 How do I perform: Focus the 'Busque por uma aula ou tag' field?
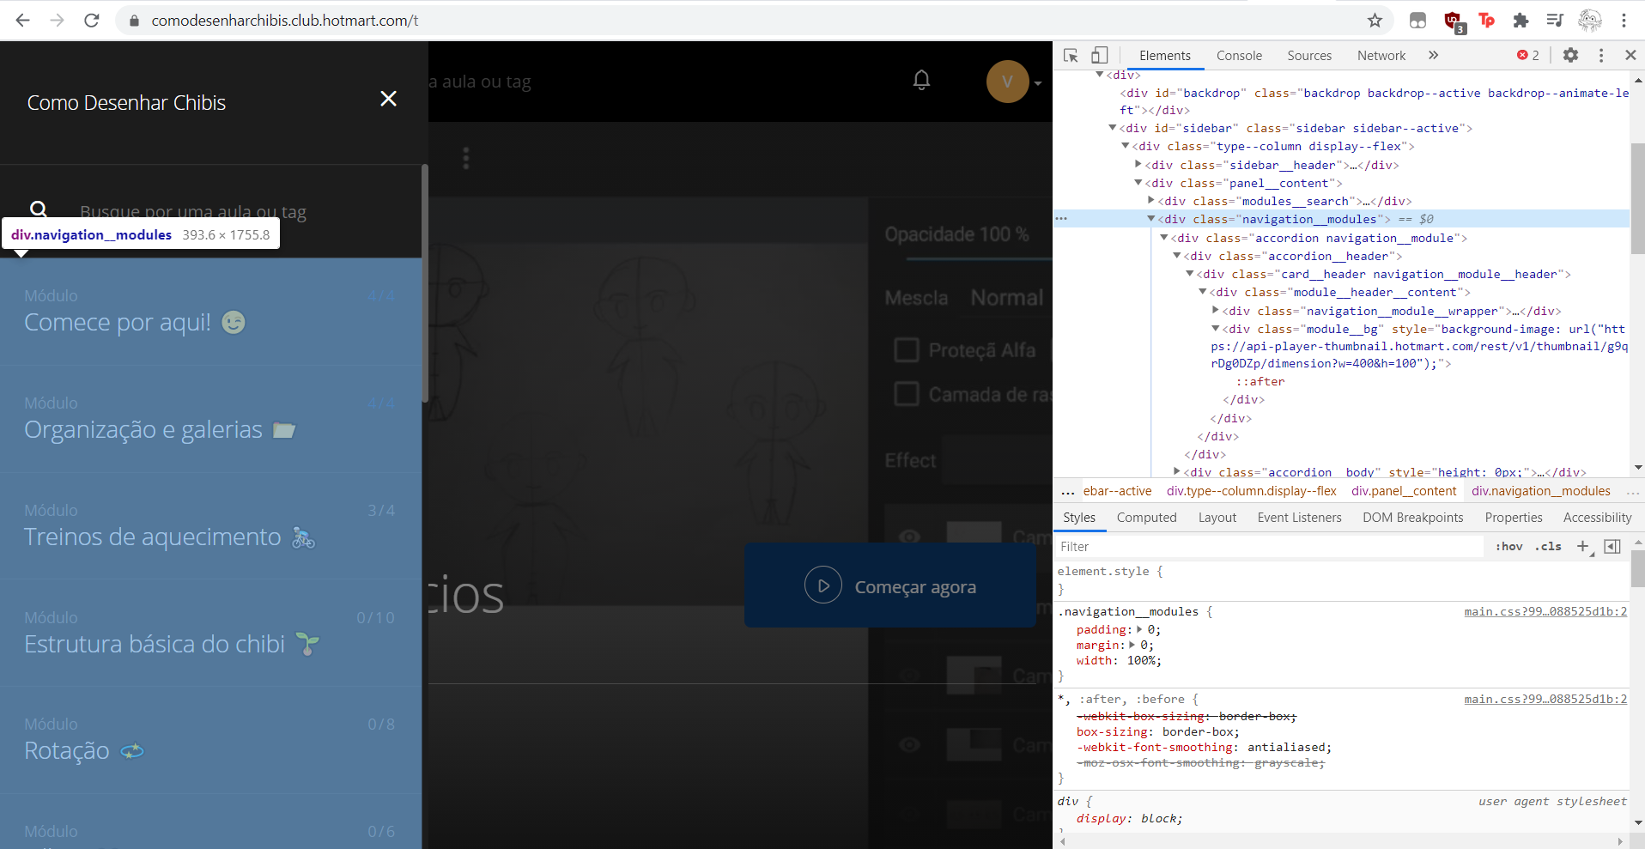193,211
